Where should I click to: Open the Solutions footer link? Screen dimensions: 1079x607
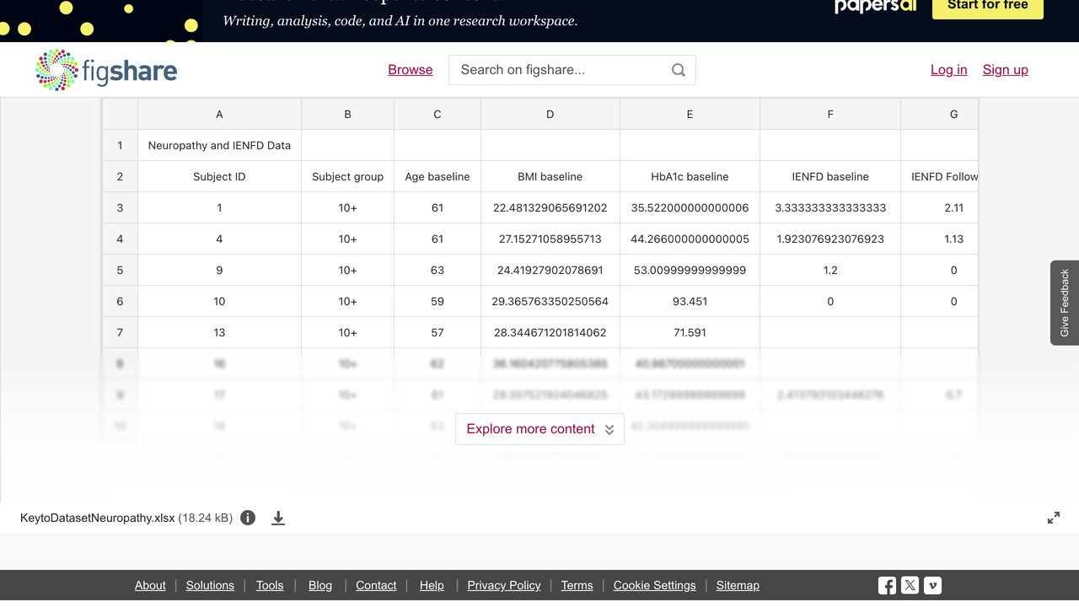[210, 585]
